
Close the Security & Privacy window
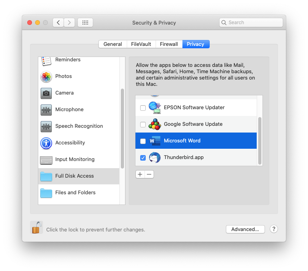[x=30, y=23]
